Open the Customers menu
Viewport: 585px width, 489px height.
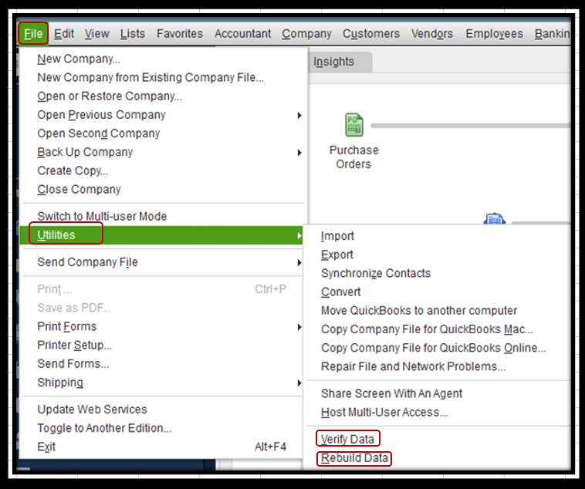click(371, 34)
